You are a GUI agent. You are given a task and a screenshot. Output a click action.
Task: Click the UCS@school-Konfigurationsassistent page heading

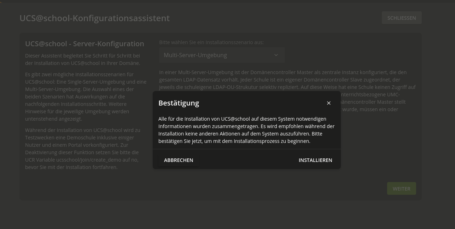[94, 18]
